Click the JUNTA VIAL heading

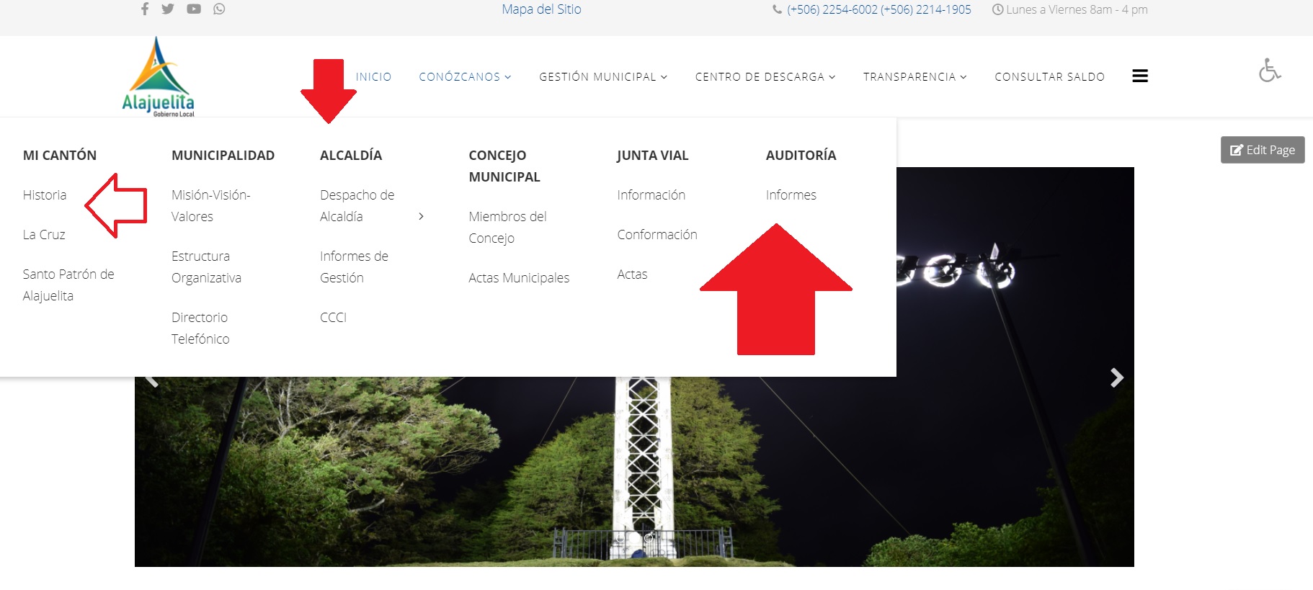pyautogui.click(x=653, y=155)
